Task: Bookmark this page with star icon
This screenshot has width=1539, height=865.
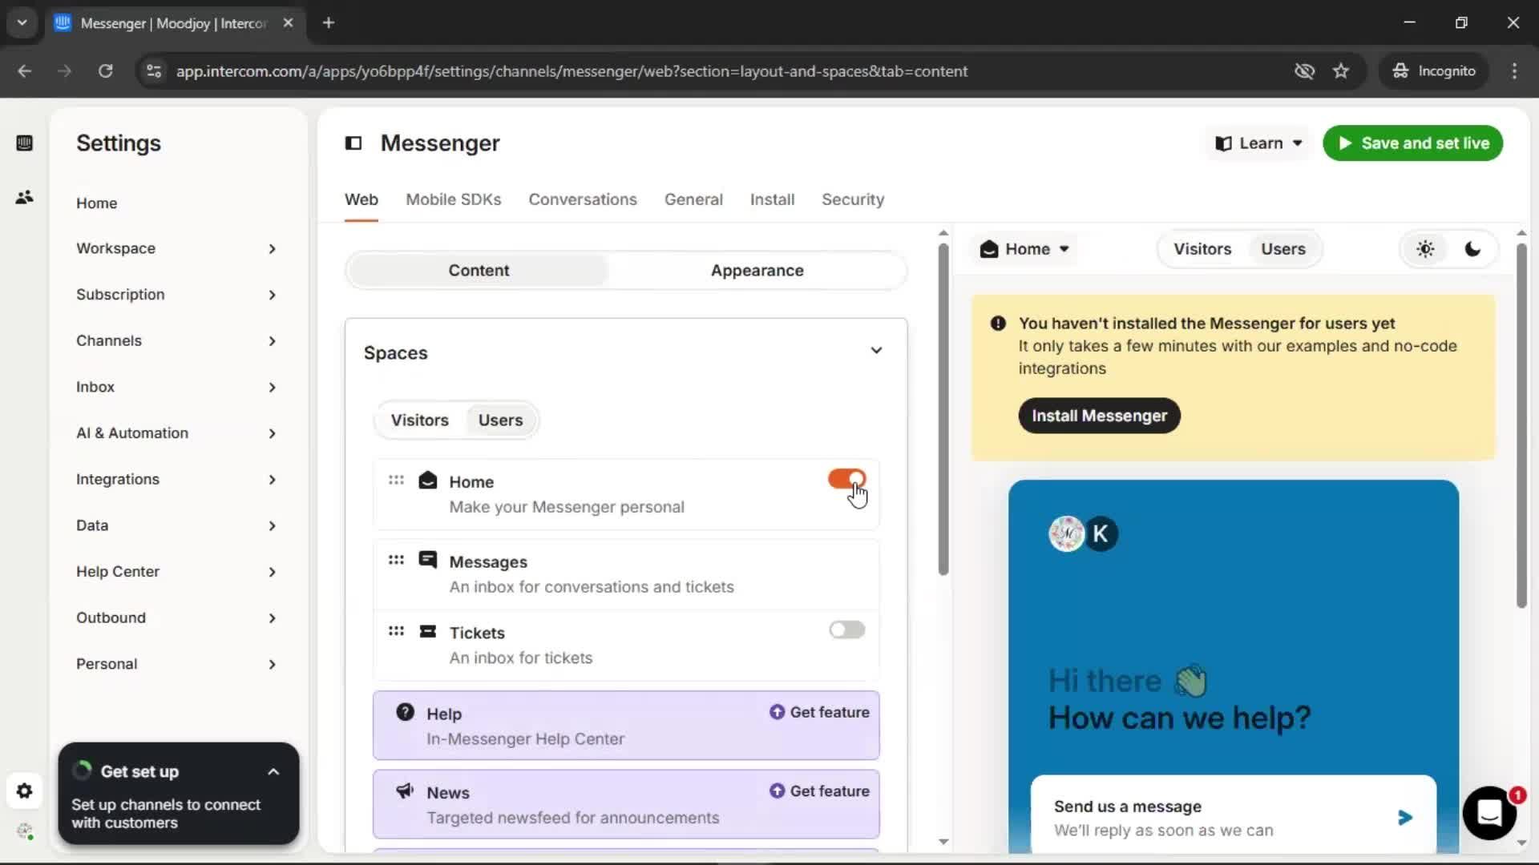Action: [x=1341, y=71]
